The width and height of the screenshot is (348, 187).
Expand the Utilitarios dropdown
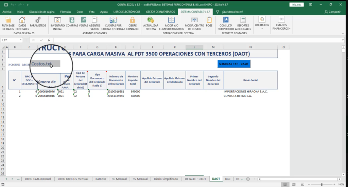pyautogui.click(x=262, y=23)
